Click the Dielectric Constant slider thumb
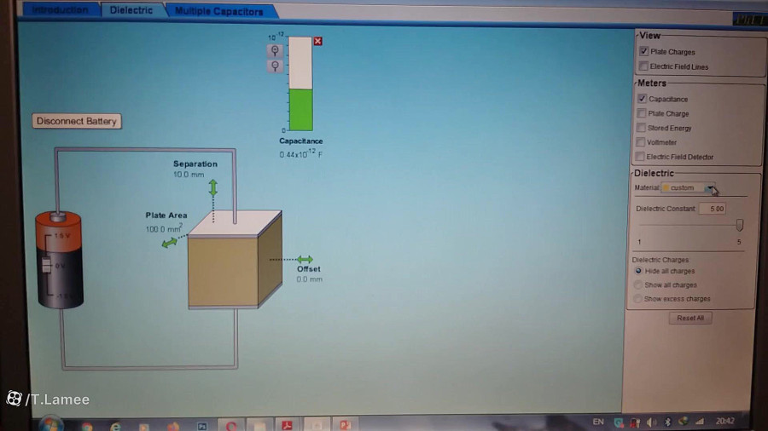Screen dimensions: 768x431 pos(739,225)
